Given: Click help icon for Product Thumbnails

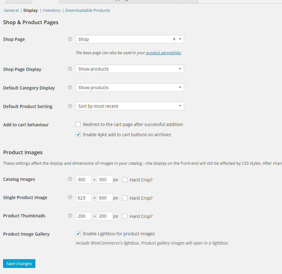Looking at the screenshot, I should (x=70, y=215).
